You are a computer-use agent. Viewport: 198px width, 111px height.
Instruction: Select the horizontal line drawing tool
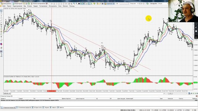(x=1, y=18)
